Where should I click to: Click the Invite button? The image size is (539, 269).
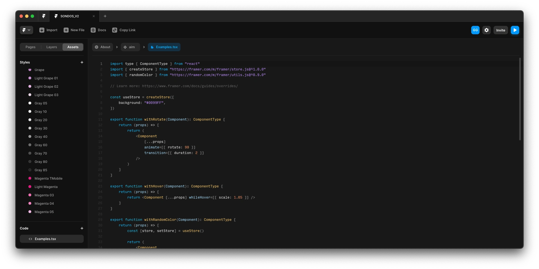coord(501,30)
